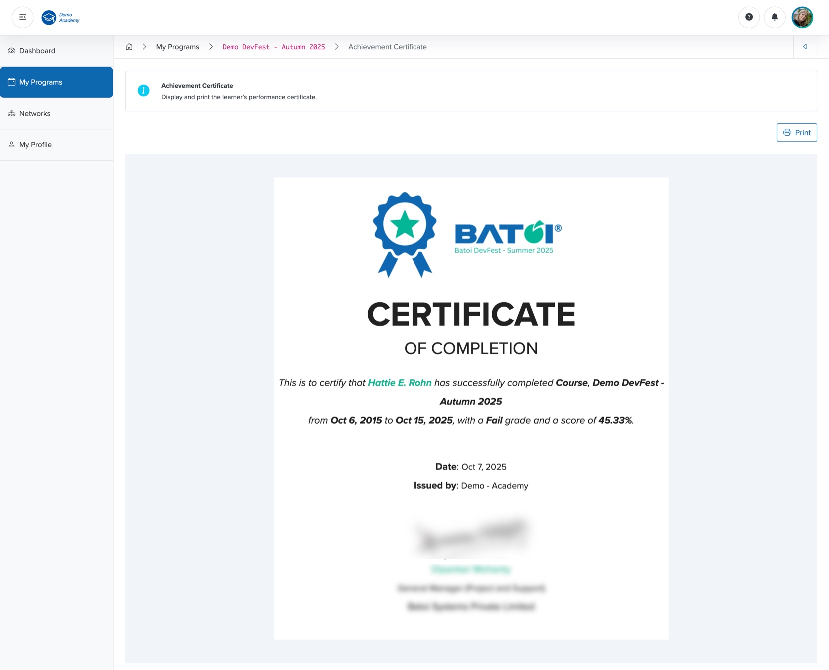Open the user avatar menu

tap(803, 17)
